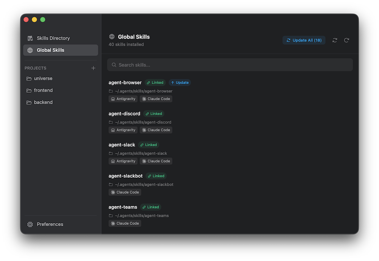Click Claude Code tag under agent-slackbot
379x261 pixels.
tap(125, 192)
